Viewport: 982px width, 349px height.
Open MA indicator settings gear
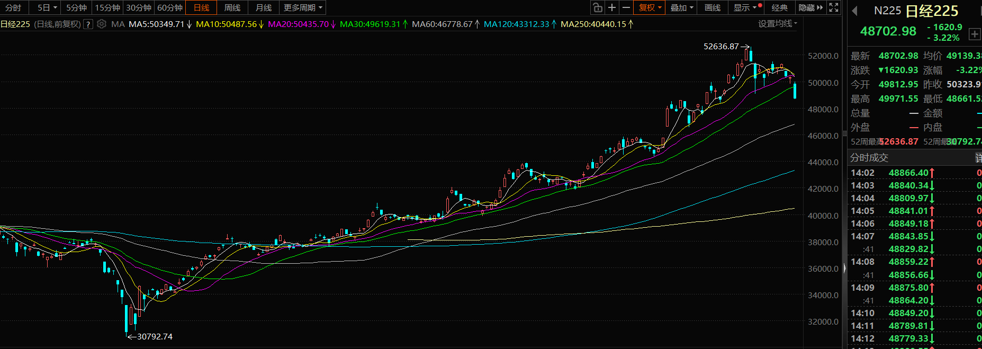[x=102, y=24]
